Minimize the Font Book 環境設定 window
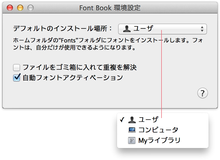This screenshot has height=160, width=220. point(20,8)
